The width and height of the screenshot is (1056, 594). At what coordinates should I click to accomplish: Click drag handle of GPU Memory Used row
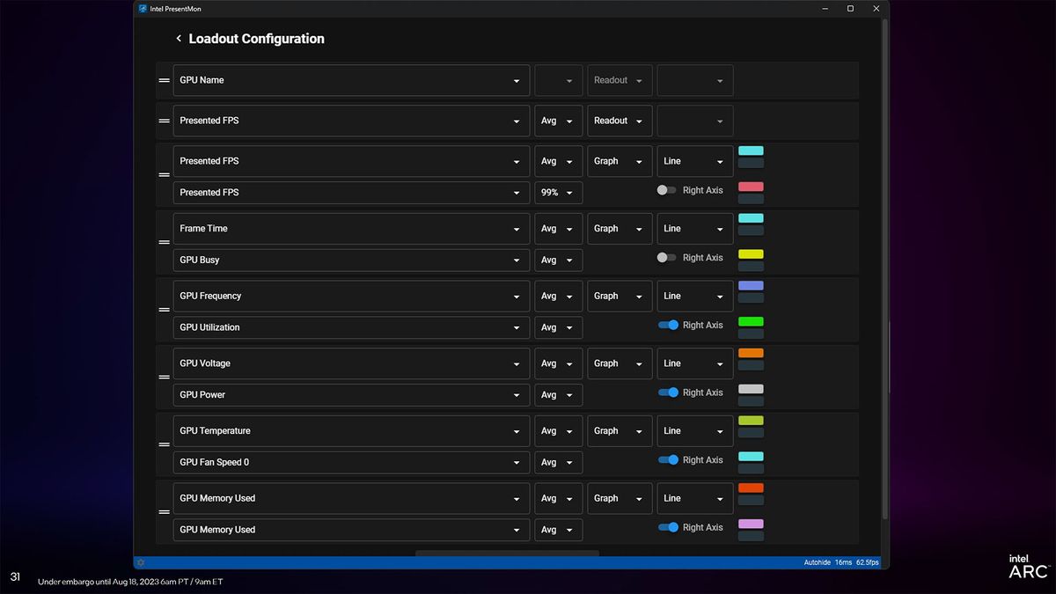(164, 512)
